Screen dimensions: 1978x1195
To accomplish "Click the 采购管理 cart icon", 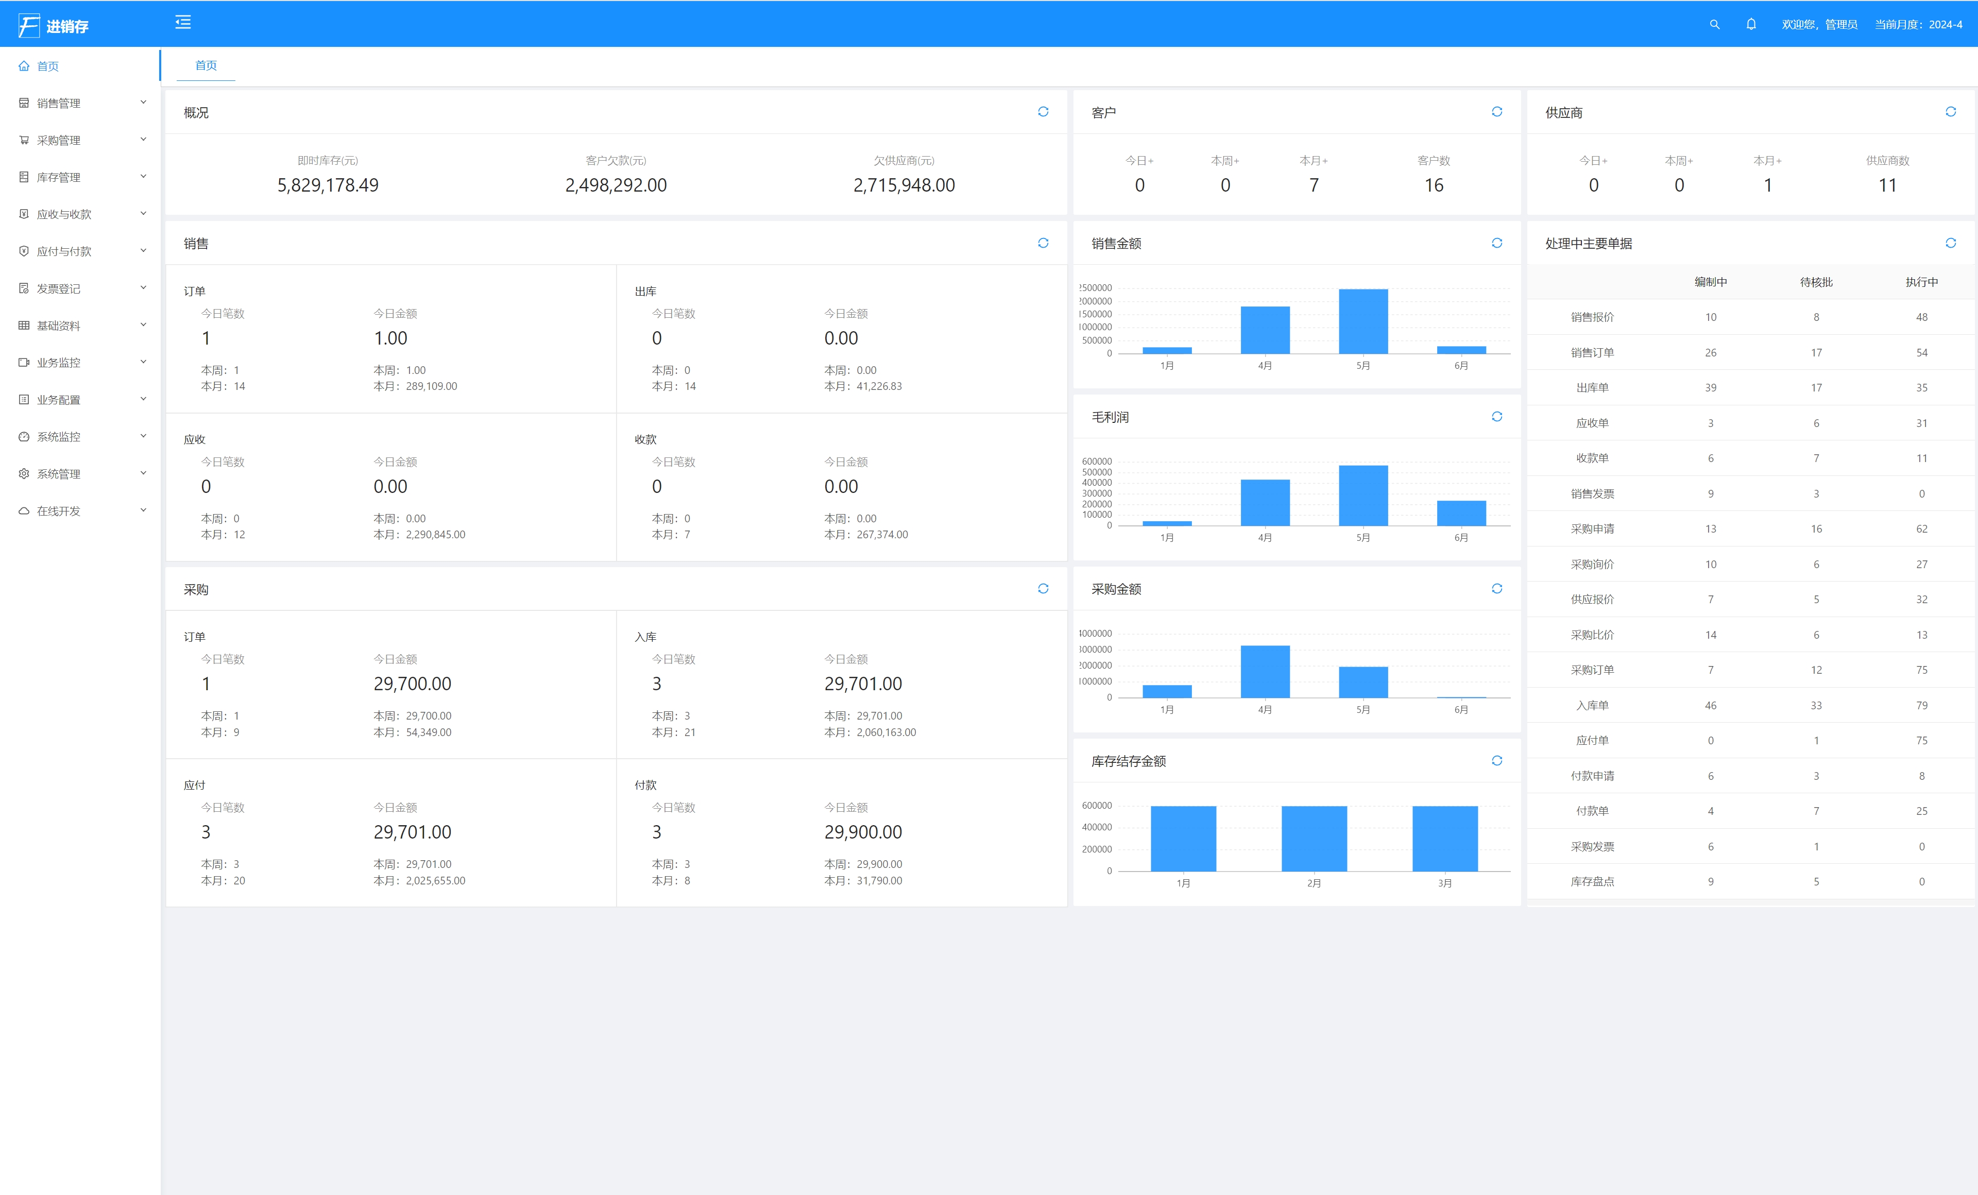I will pos(24,140).
